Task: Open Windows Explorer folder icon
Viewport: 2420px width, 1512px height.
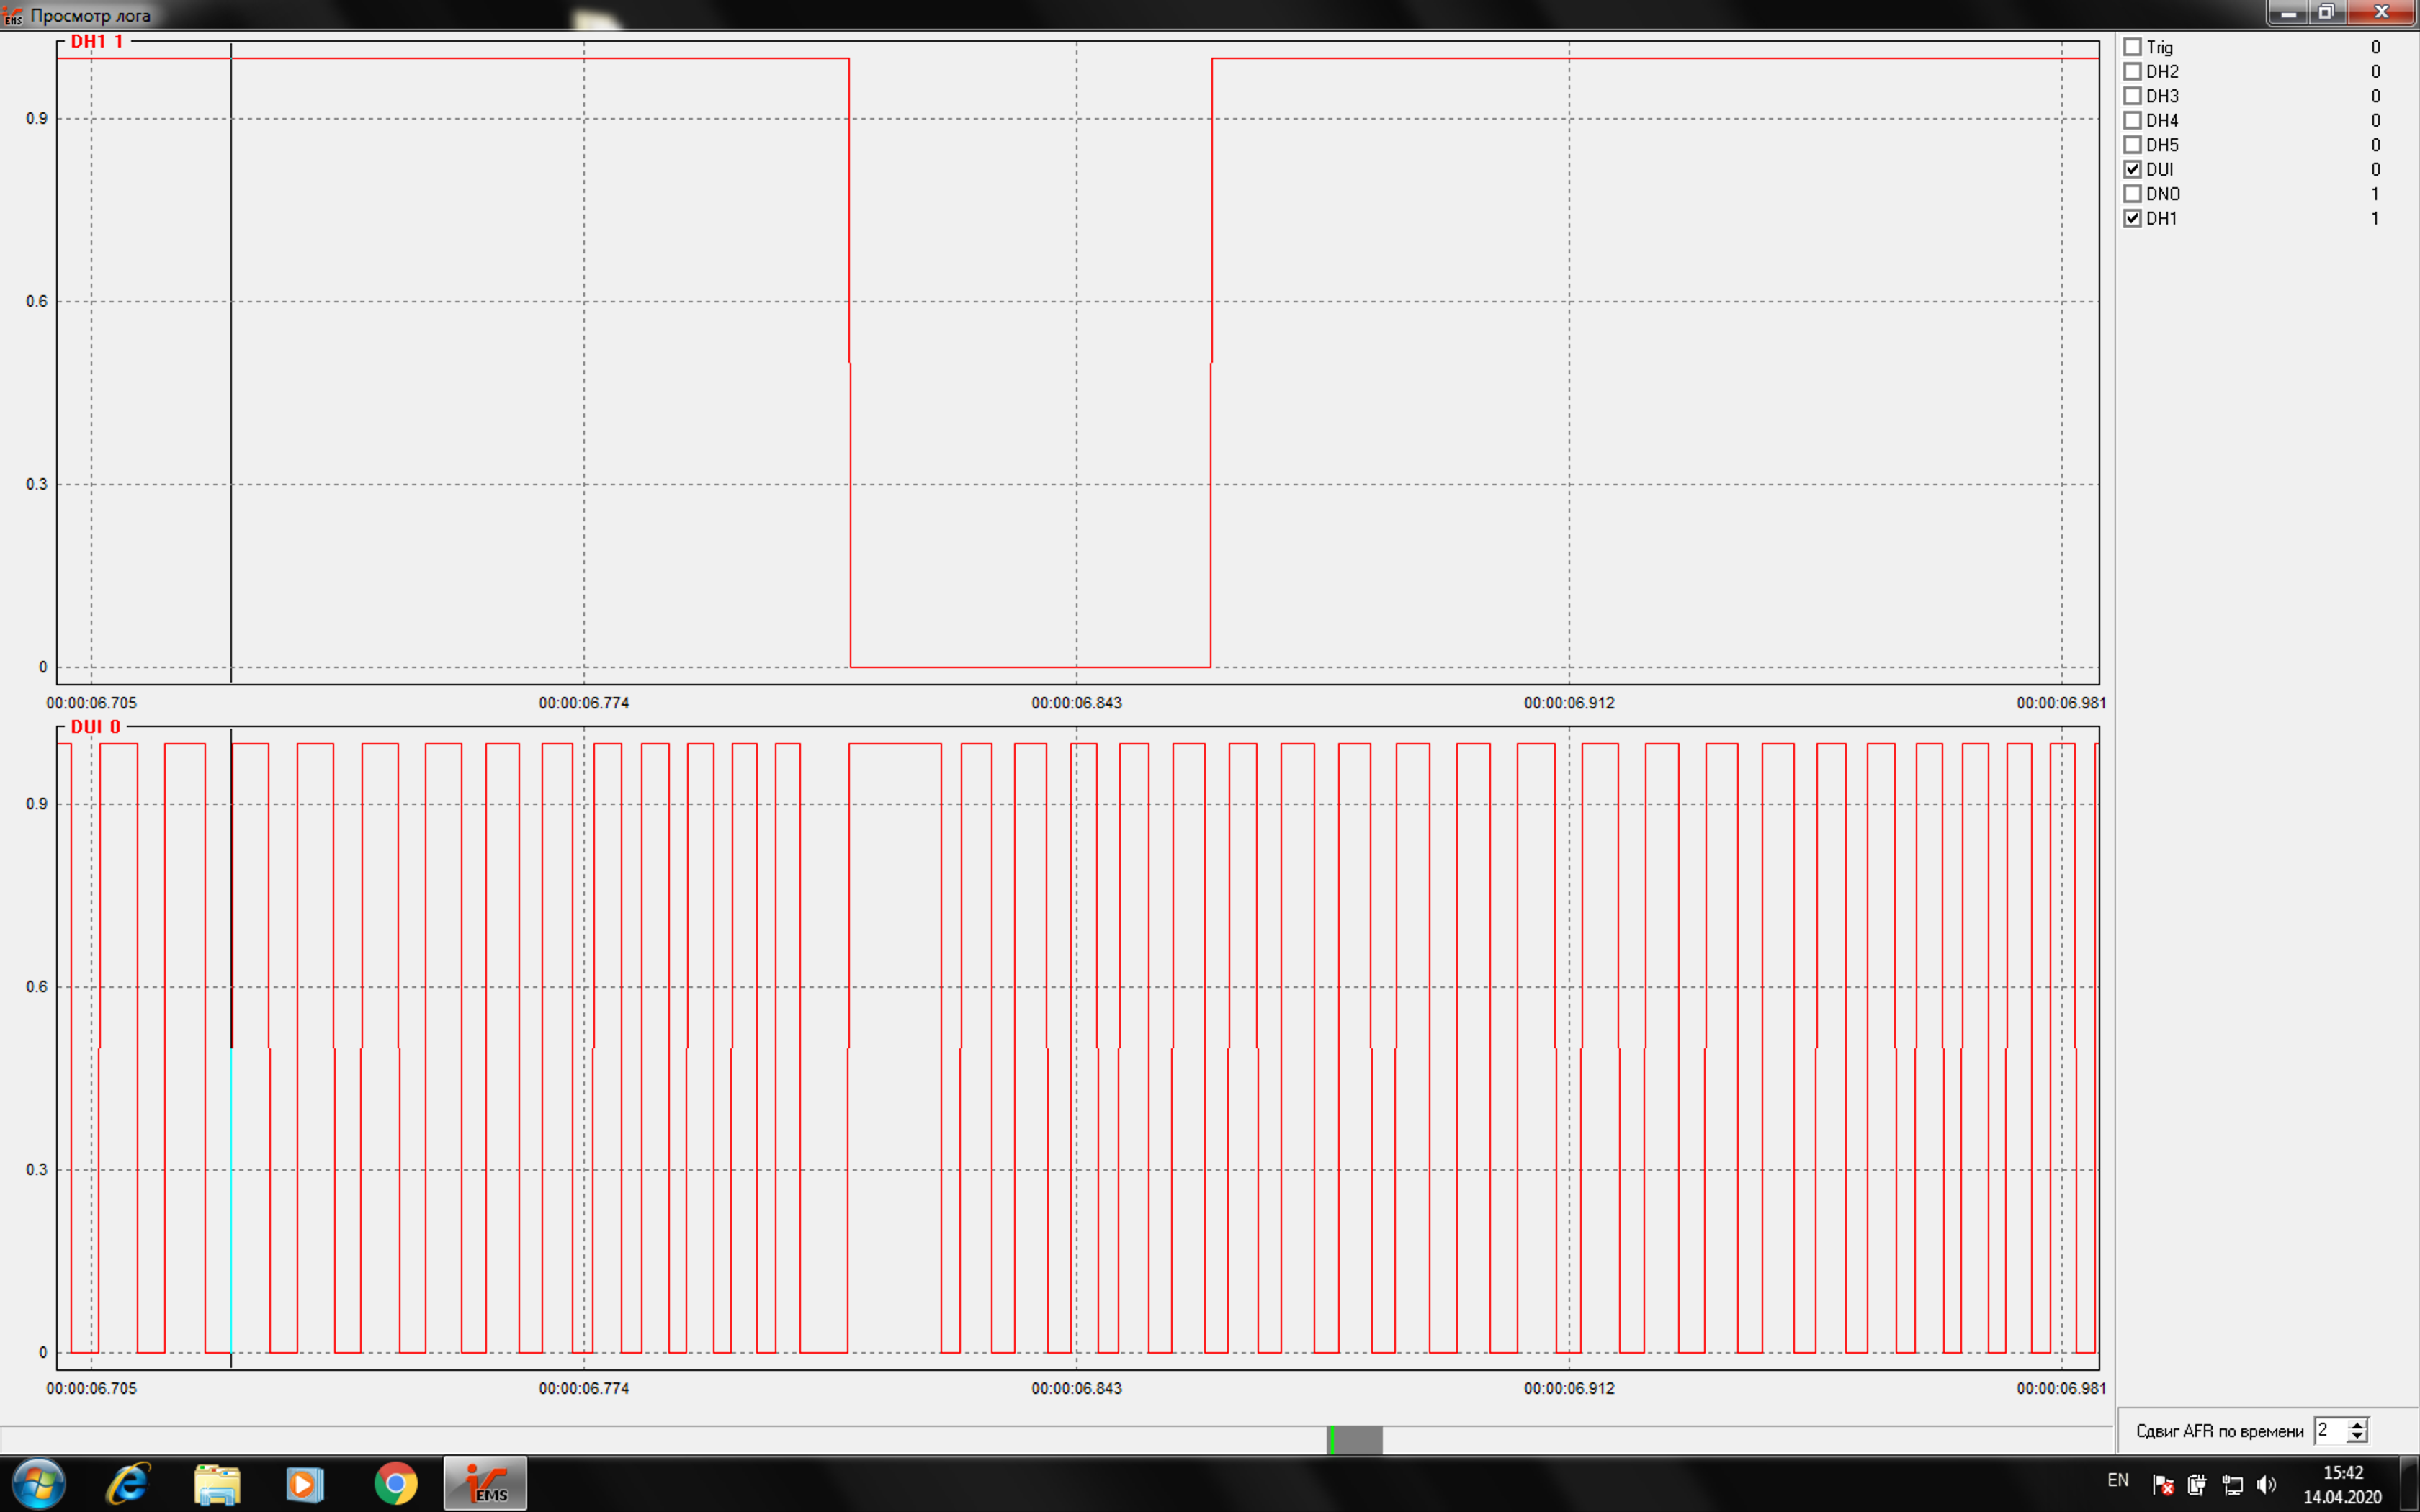Action: (217, 1484)
